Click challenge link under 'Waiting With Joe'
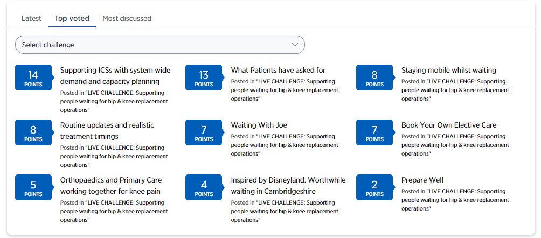Screen dimensions: 541x238 [x=285, y=145]
